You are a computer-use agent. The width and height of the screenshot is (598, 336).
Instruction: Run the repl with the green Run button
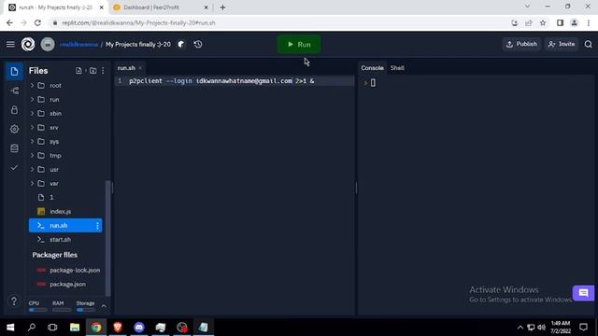point(299,44)
